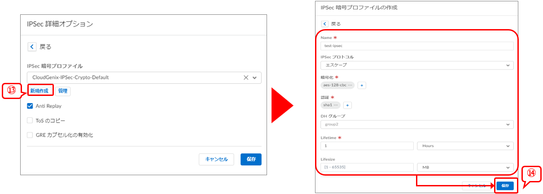This screenshot has width=543, height=194.
Task: Open the Lifesize unit dropdown showing MB
Action: click(465, 167)
